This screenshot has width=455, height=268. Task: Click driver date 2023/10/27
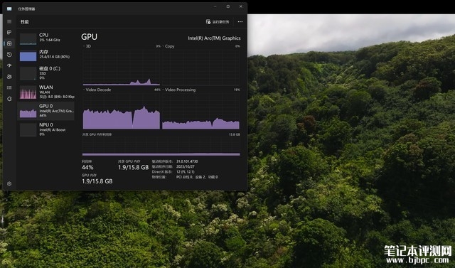tap(185, 166)
